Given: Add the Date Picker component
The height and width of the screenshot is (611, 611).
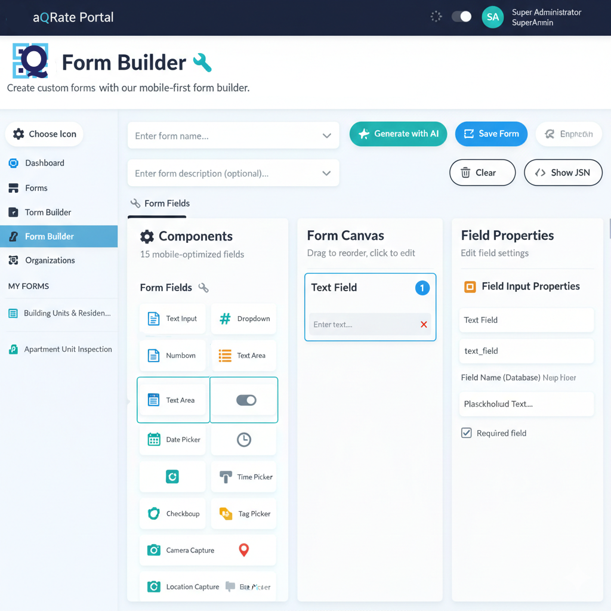Looking at the screenshot, I should (x=172, y=440).
